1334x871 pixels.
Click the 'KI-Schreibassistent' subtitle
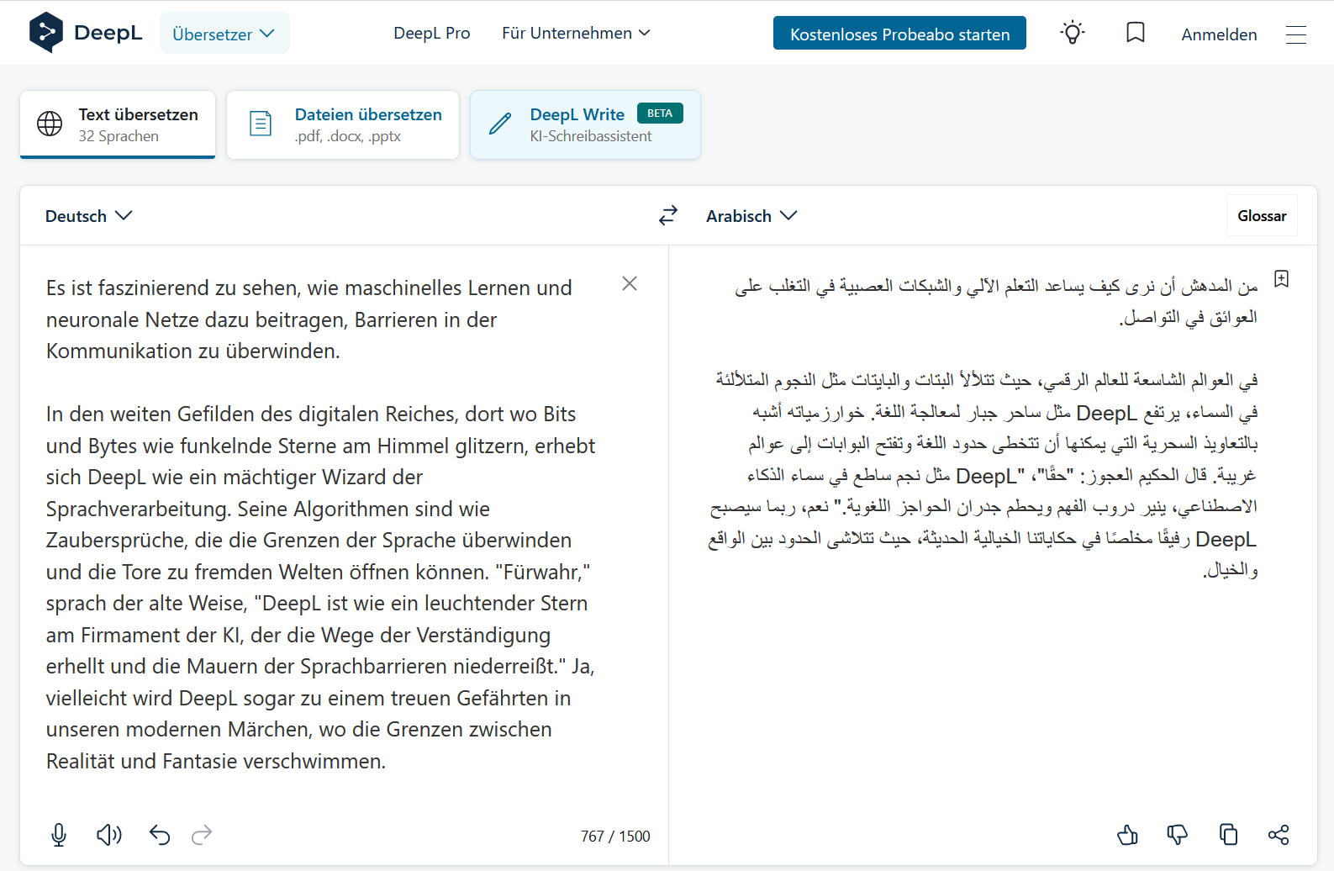point(591,136)
